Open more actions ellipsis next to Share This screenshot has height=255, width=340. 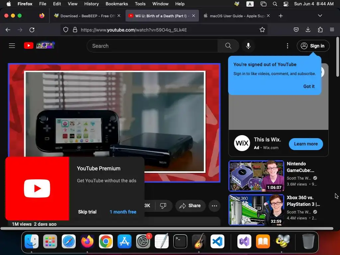point(214,206)
